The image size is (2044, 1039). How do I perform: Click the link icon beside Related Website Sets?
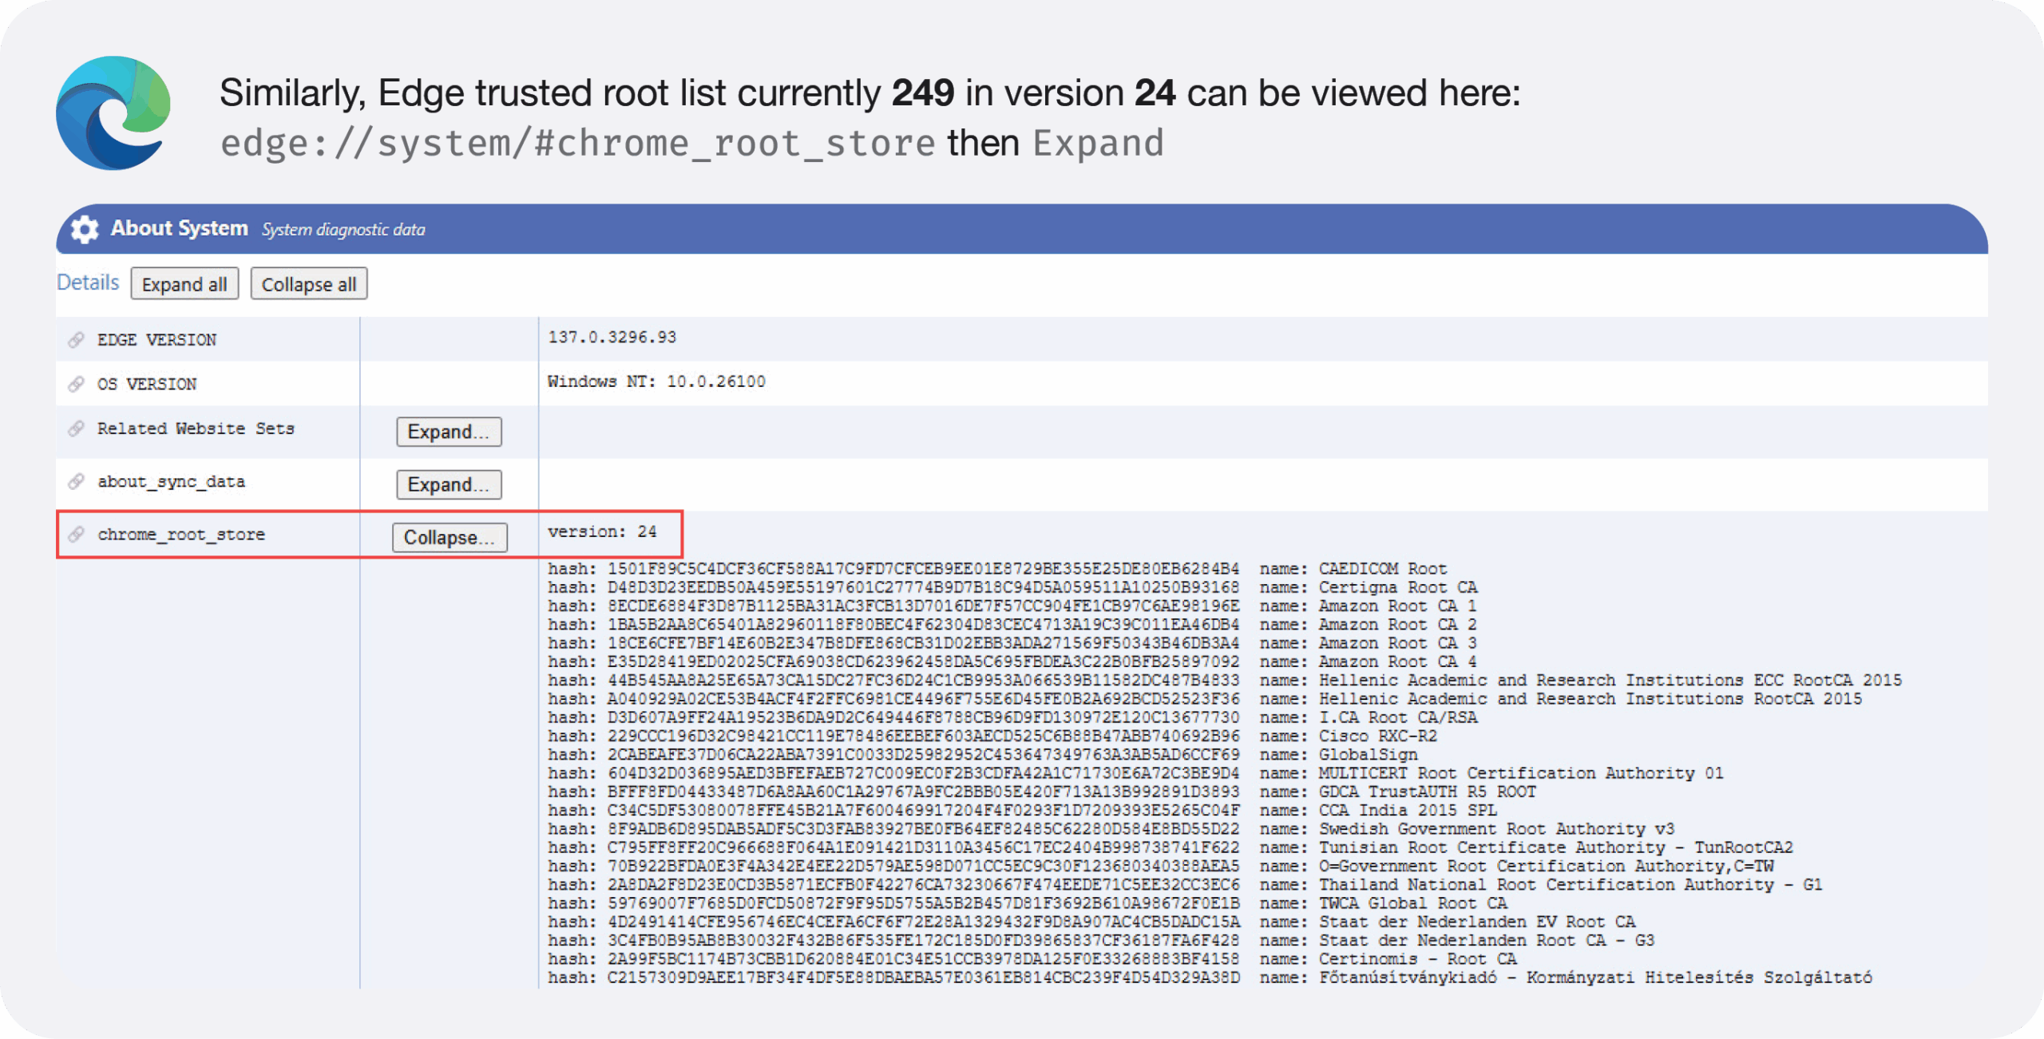76,429
